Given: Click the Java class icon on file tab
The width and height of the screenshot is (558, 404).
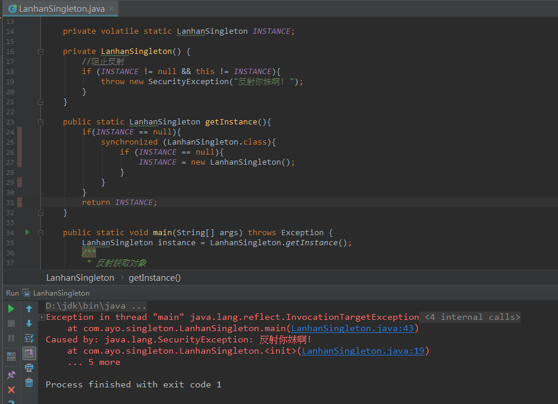Looking at the screenshot, I should (x=12, y=8).
